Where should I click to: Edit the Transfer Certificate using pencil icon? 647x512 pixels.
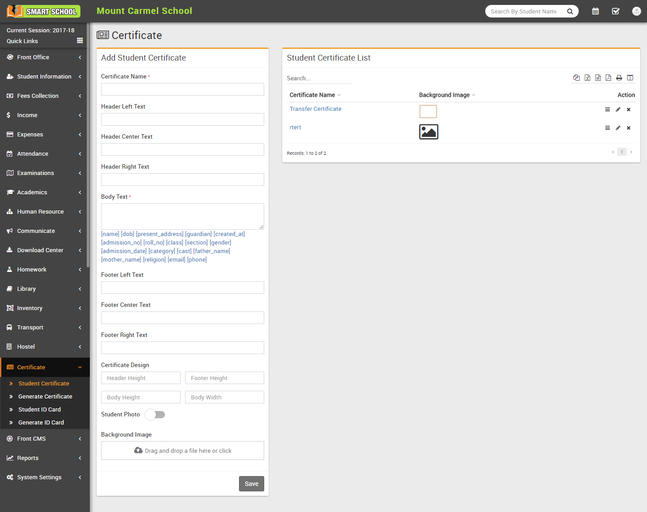[x=618, y=109]
